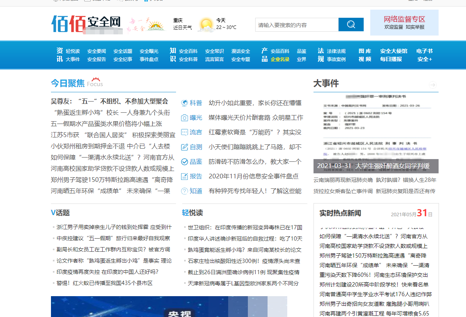Viewport: 466px width, 317px height.
Task: Open 天津新冠病毒属于L基因型 article
Action: (244, 283)
